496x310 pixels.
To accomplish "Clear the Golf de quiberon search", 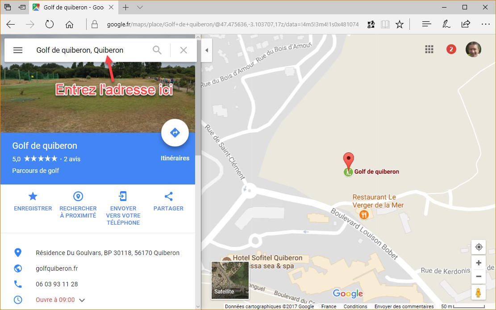I will click(183, 50).
